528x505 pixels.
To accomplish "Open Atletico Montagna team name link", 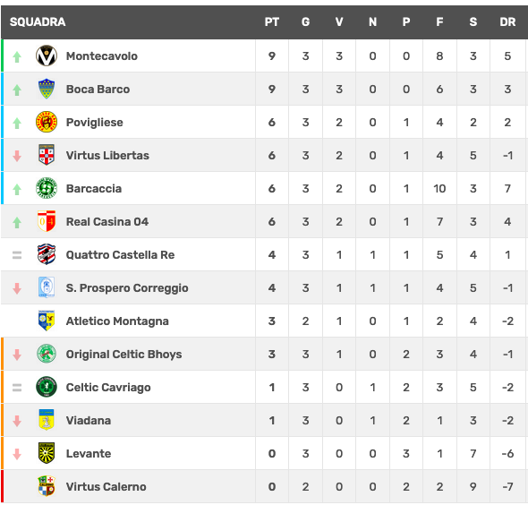I will tap(117, 321).
